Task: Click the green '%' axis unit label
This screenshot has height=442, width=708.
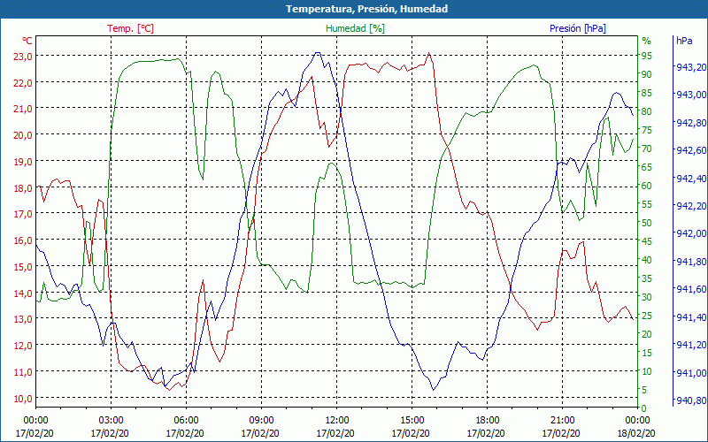Action: coord(647,41)
